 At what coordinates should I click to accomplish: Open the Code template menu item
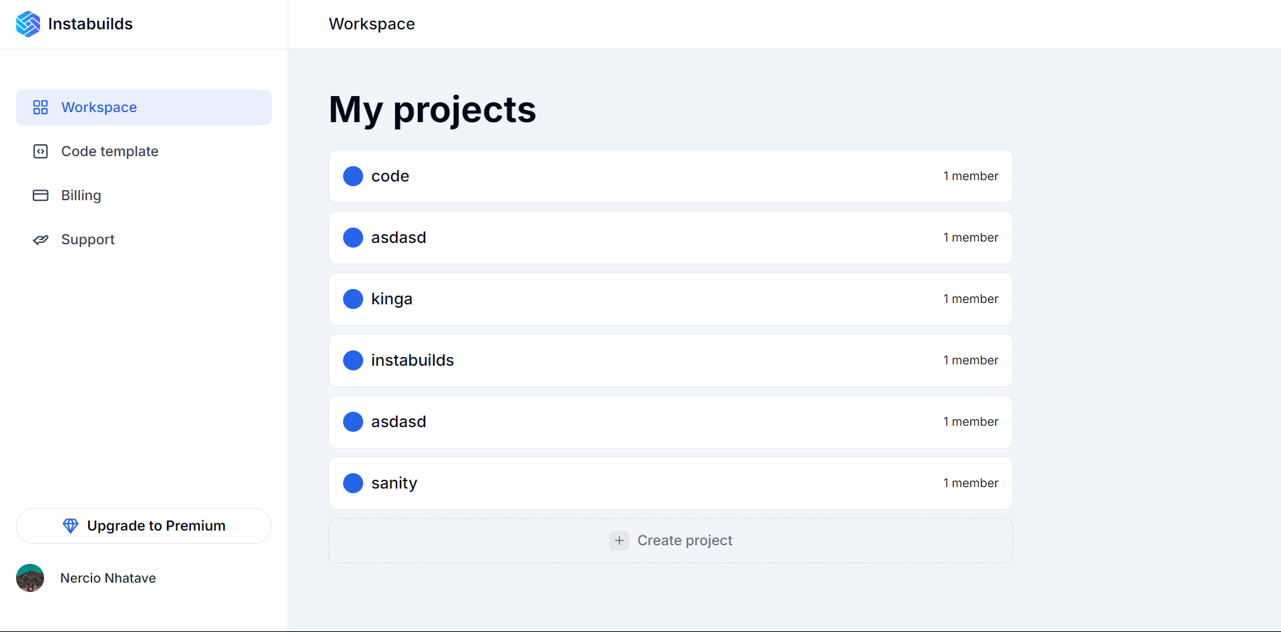109,151
